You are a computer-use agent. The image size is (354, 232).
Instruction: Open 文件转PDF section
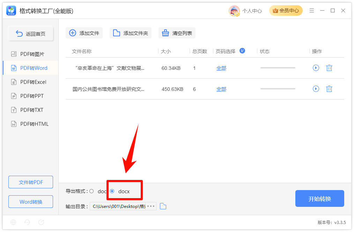pyautogui.click(x=31, y=182)
